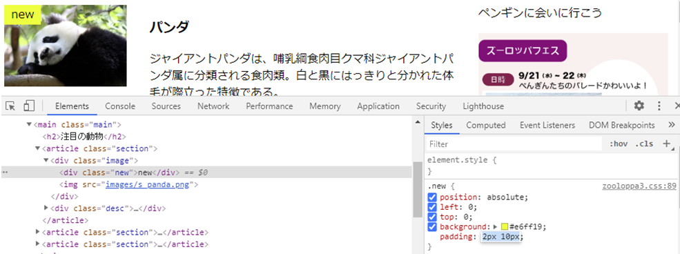This screenshot has height=254, width=680.
Task: Expand the second article class="section" node
Action: pyautogui.click(x=37, y=232)
